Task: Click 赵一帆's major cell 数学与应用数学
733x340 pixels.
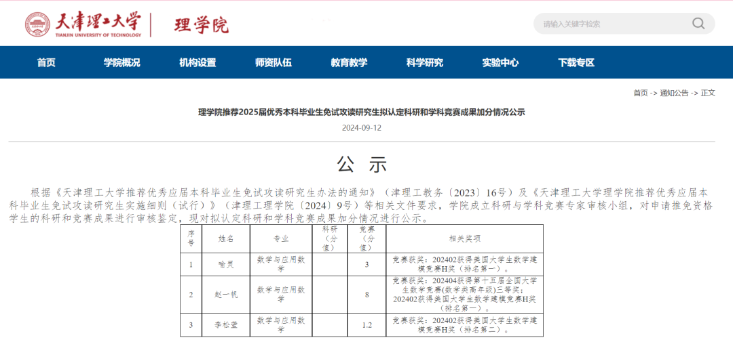Action: pos(281,295)
